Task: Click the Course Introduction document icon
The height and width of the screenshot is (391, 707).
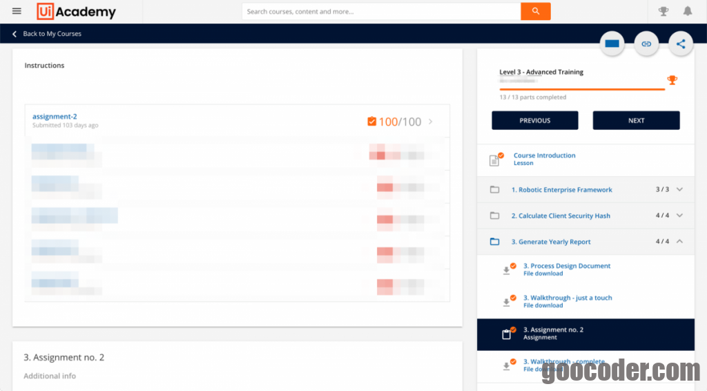Action: click(x=495, y=160)
